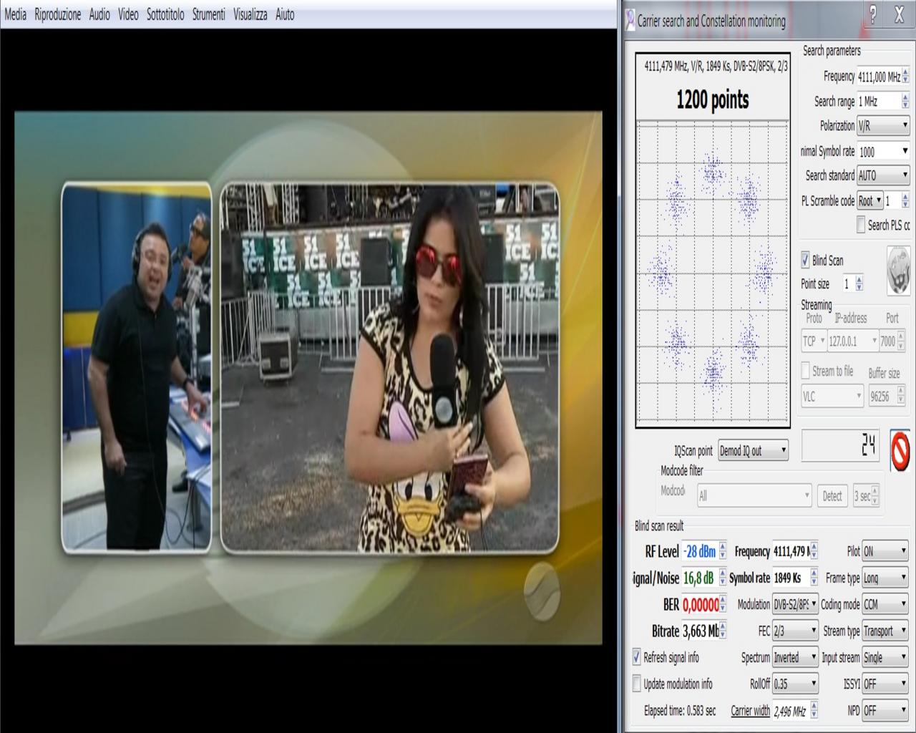
Task: Open the Visualizza menu
Action: [250, 14]
